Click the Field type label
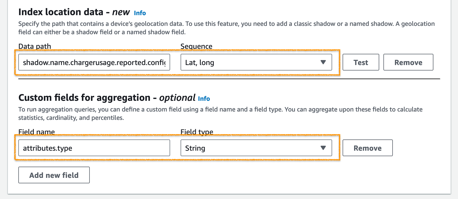 click(197, 132)
